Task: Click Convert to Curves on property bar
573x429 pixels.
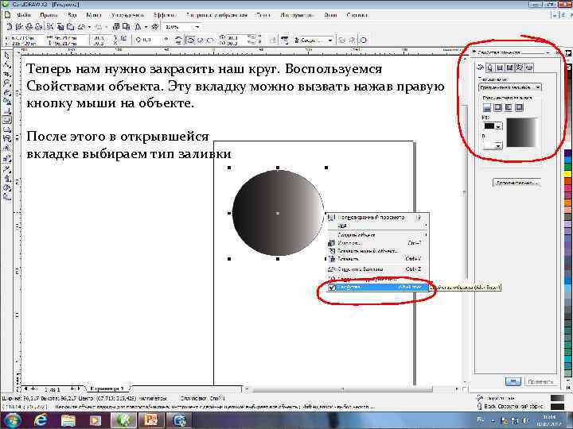Action: (x=364, y=41)
